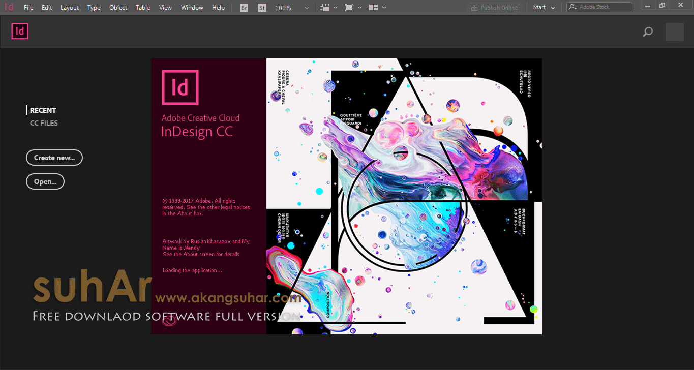This screenshot has height=370, width=694.
Task: Click the gray account square beside search
Action: click(675, 32)
